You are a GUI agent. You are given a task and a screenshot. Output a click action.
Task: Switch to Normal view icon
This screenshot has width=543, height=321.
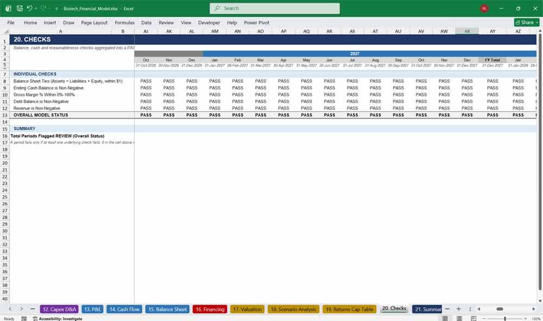[x=445, y=318]
